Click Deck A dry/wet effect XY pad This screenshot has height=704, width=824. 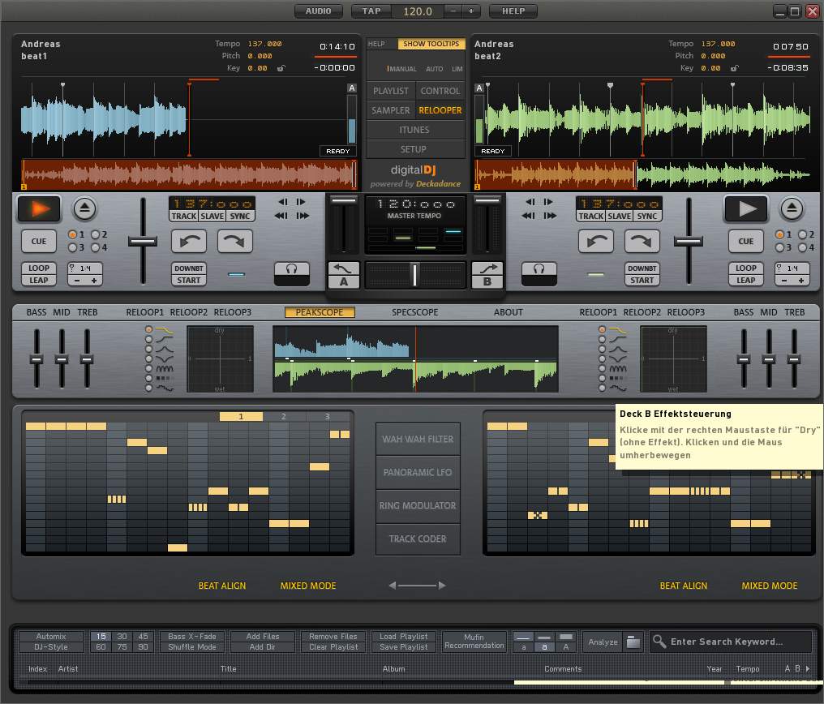tap(220, 358)
